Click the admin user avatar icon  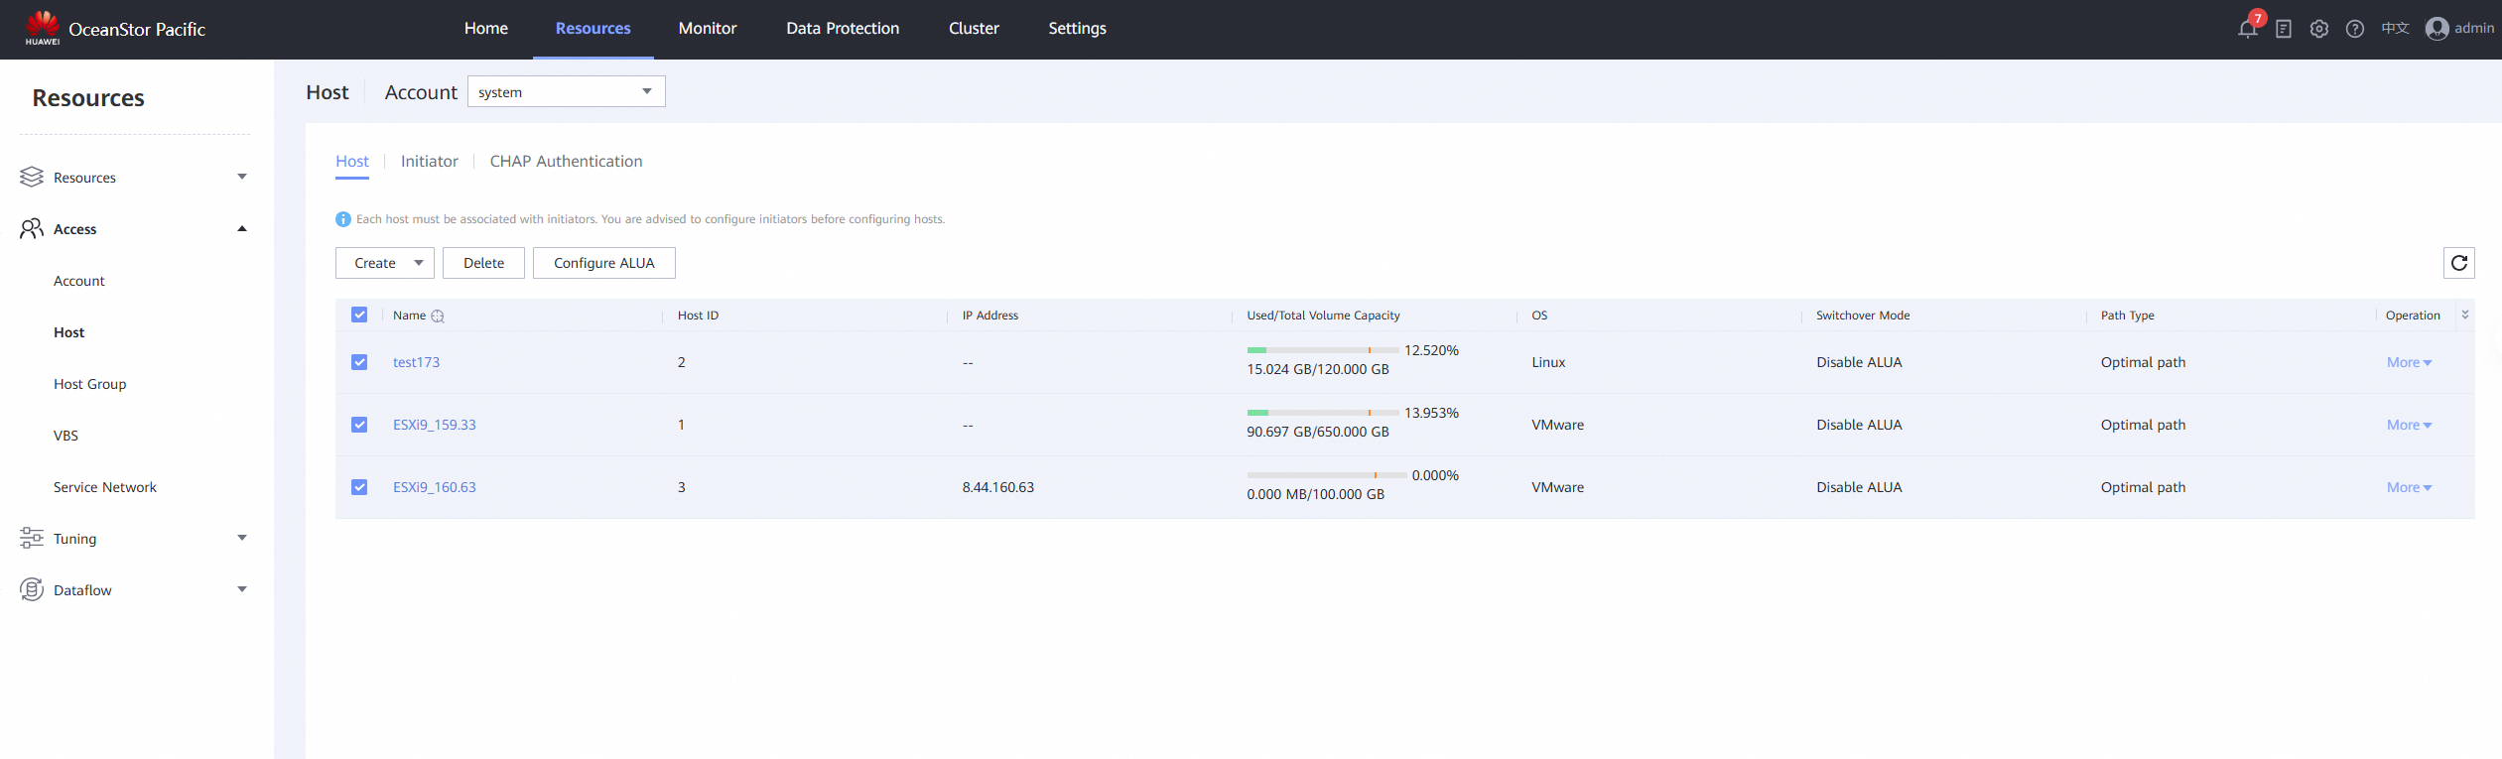pos(2436,29)
